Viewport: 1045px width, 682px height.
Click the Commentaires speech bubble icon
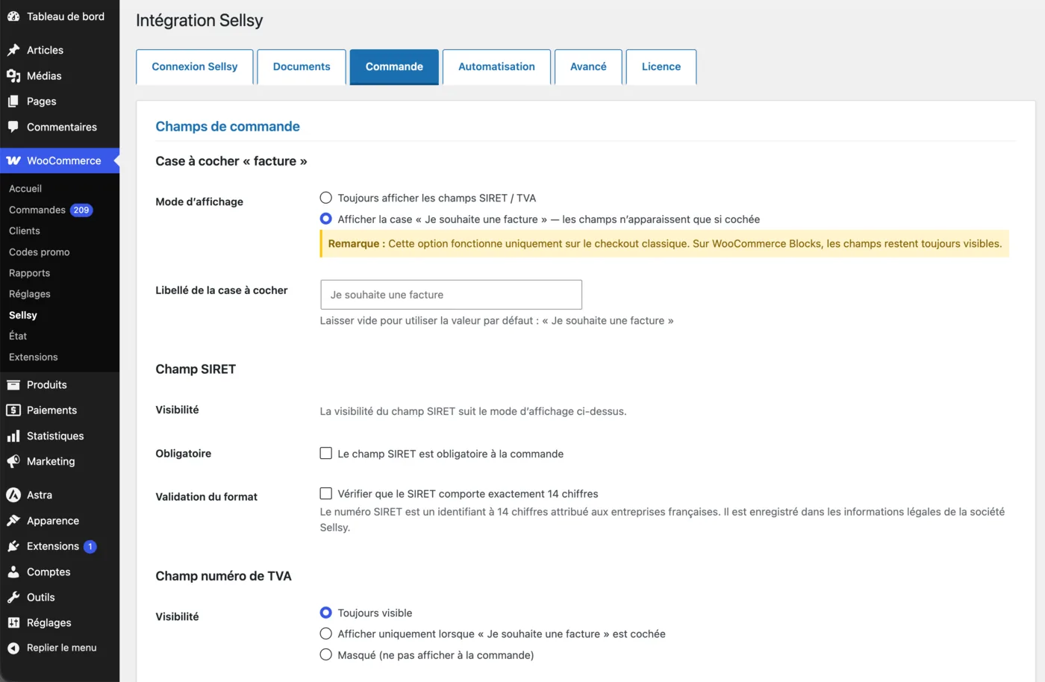(13, 127)
